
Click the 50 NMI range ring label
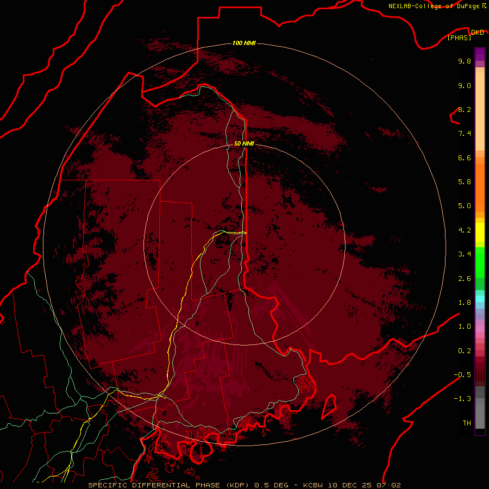[244, 143]
